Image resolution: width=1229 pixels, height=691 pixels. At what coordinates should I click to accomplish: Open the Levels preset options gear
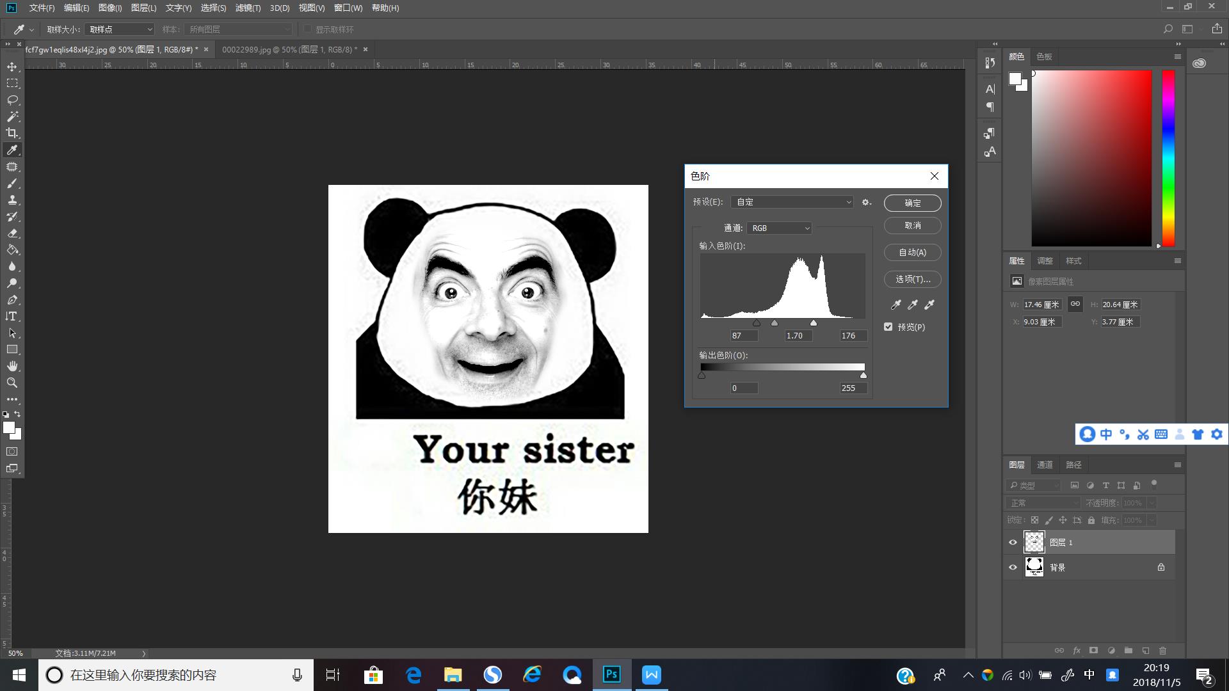pyautogui.click(x=867, y=202)
